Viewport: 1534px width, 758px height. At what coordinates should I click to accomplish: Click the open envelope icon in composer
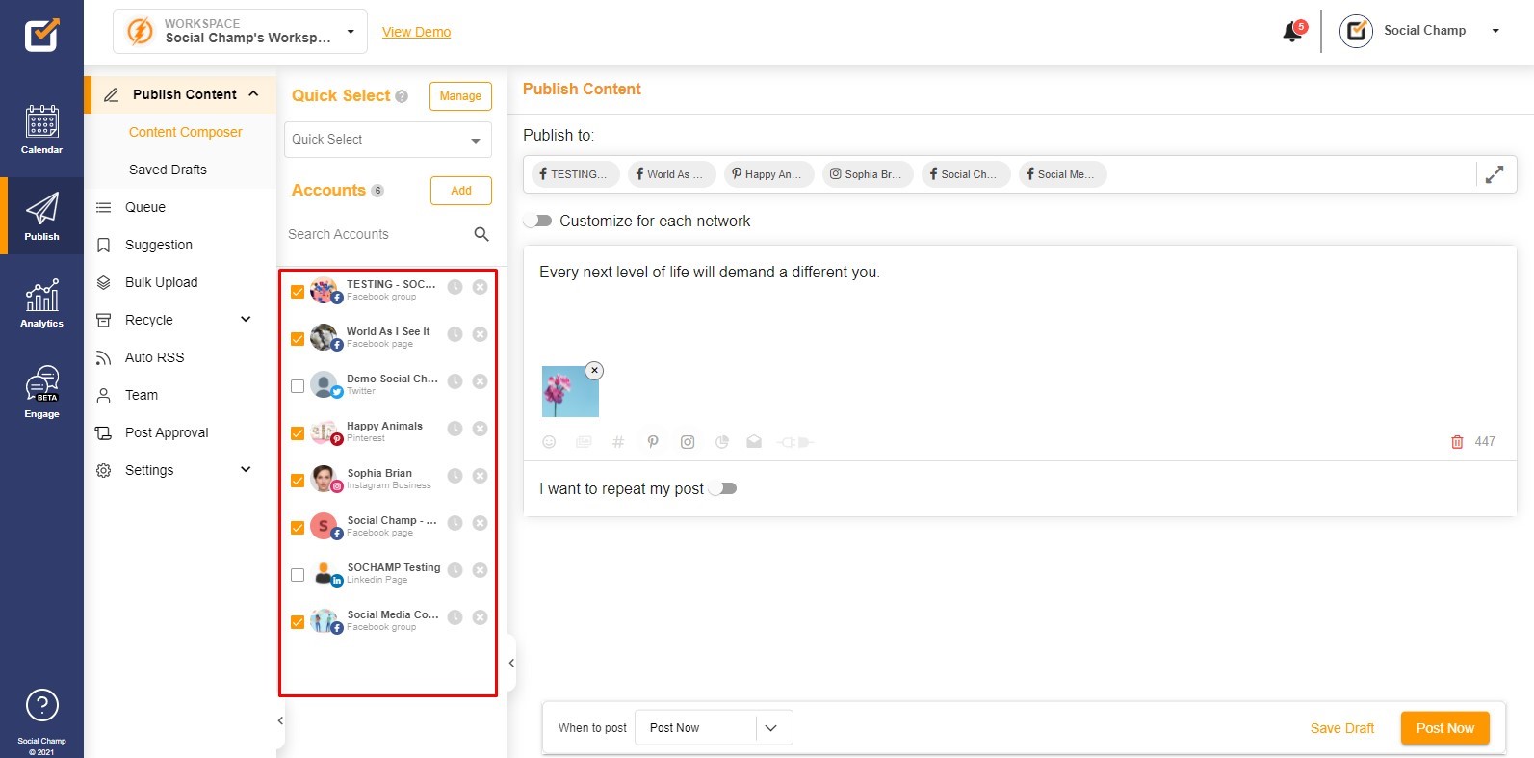click(x=754, y=441)
